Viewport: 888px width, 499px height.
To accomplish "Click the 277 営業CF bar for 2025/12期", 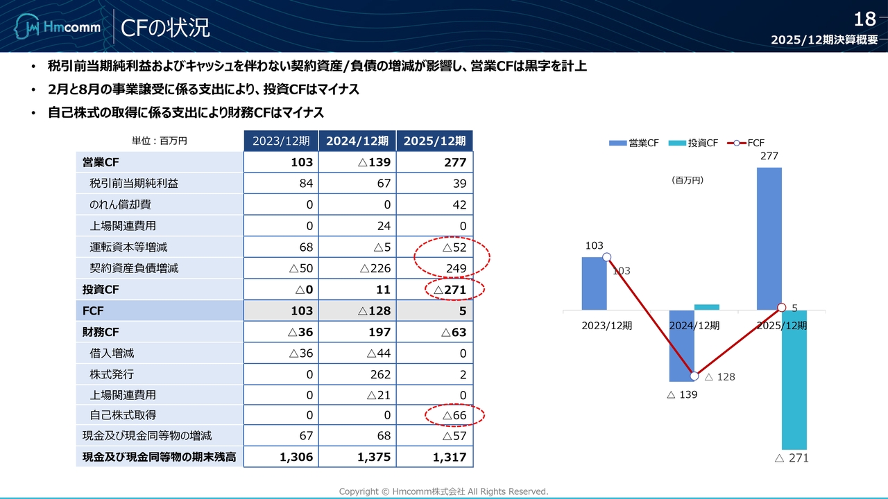I will 769,236.
